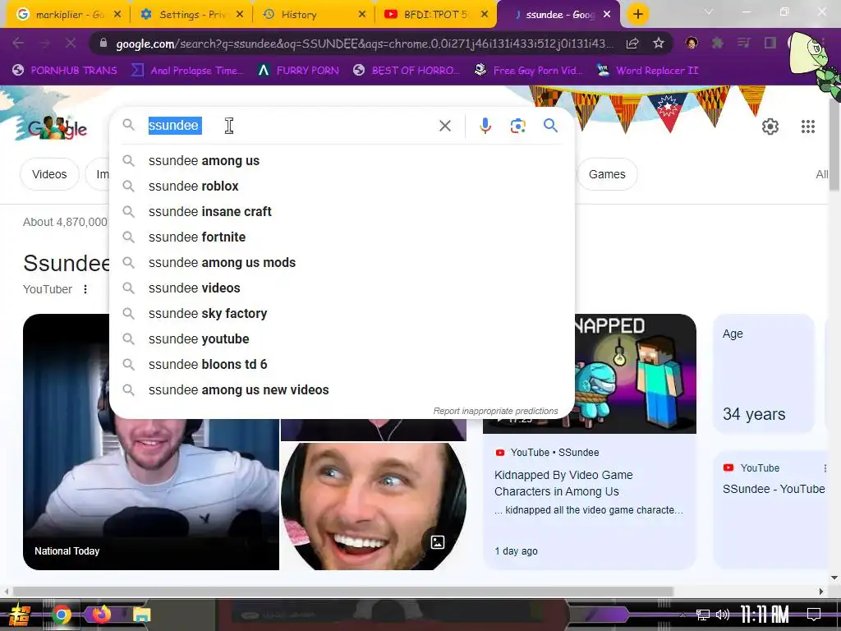Select suggestion ssundee sky factory
This screenshot has width=841, height=631.
342,313
